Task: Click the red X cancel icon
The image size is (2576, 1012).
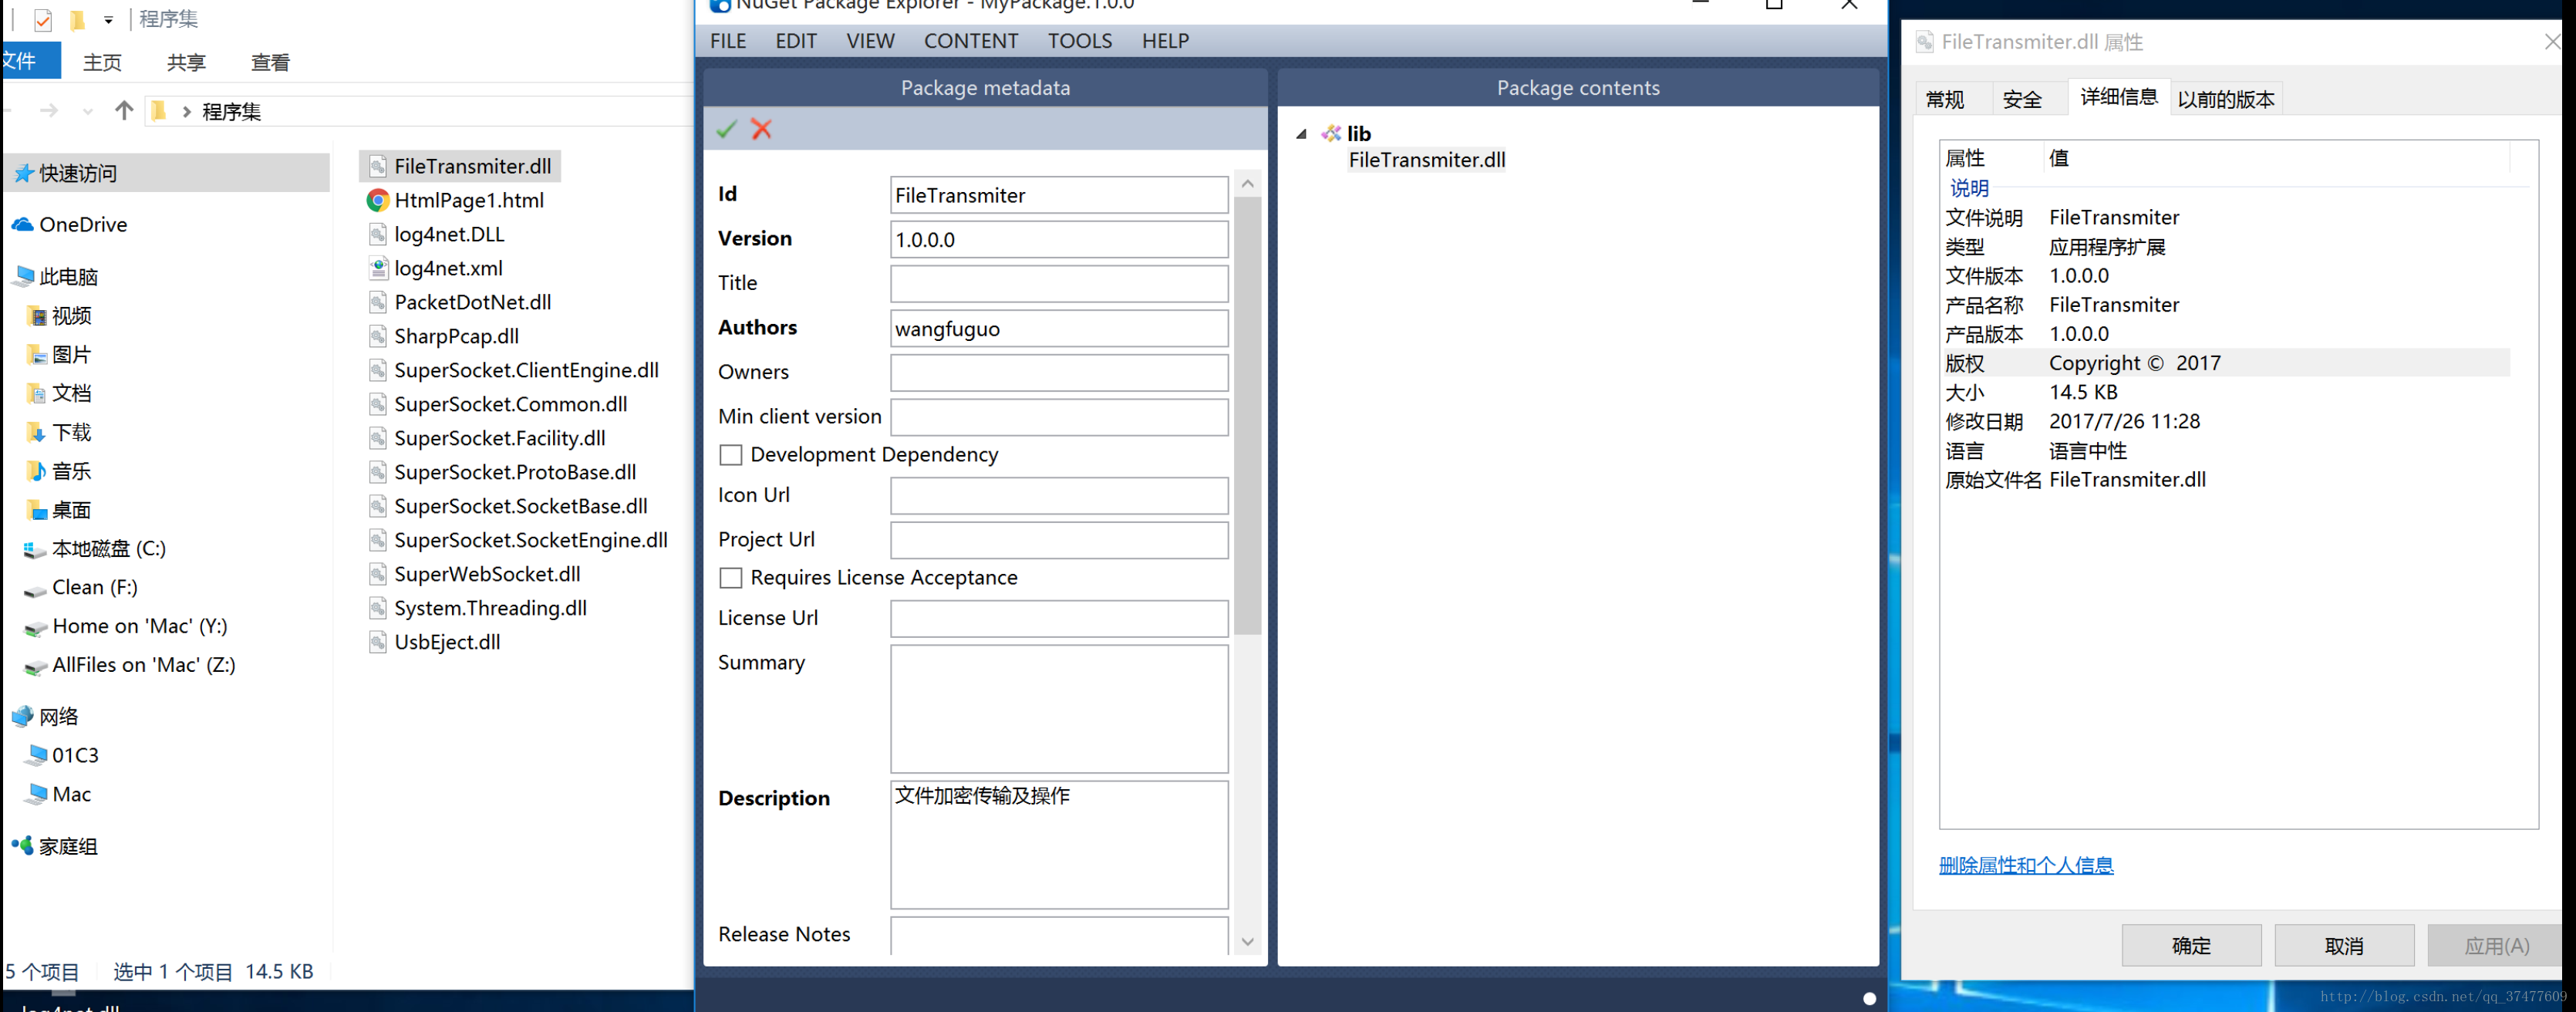Action: tap(762, 130)
